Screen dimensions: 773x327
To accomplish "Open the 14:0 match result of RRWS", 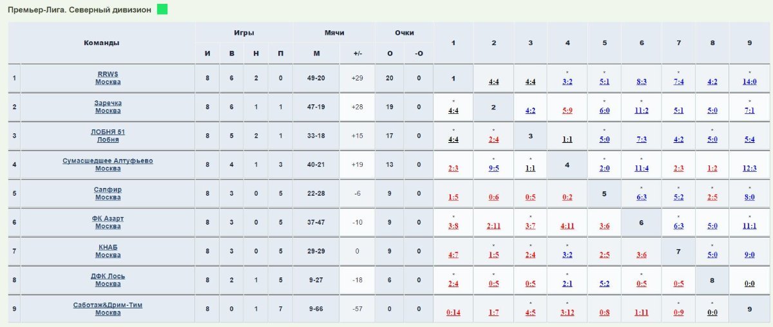I will tap(749, 82).
